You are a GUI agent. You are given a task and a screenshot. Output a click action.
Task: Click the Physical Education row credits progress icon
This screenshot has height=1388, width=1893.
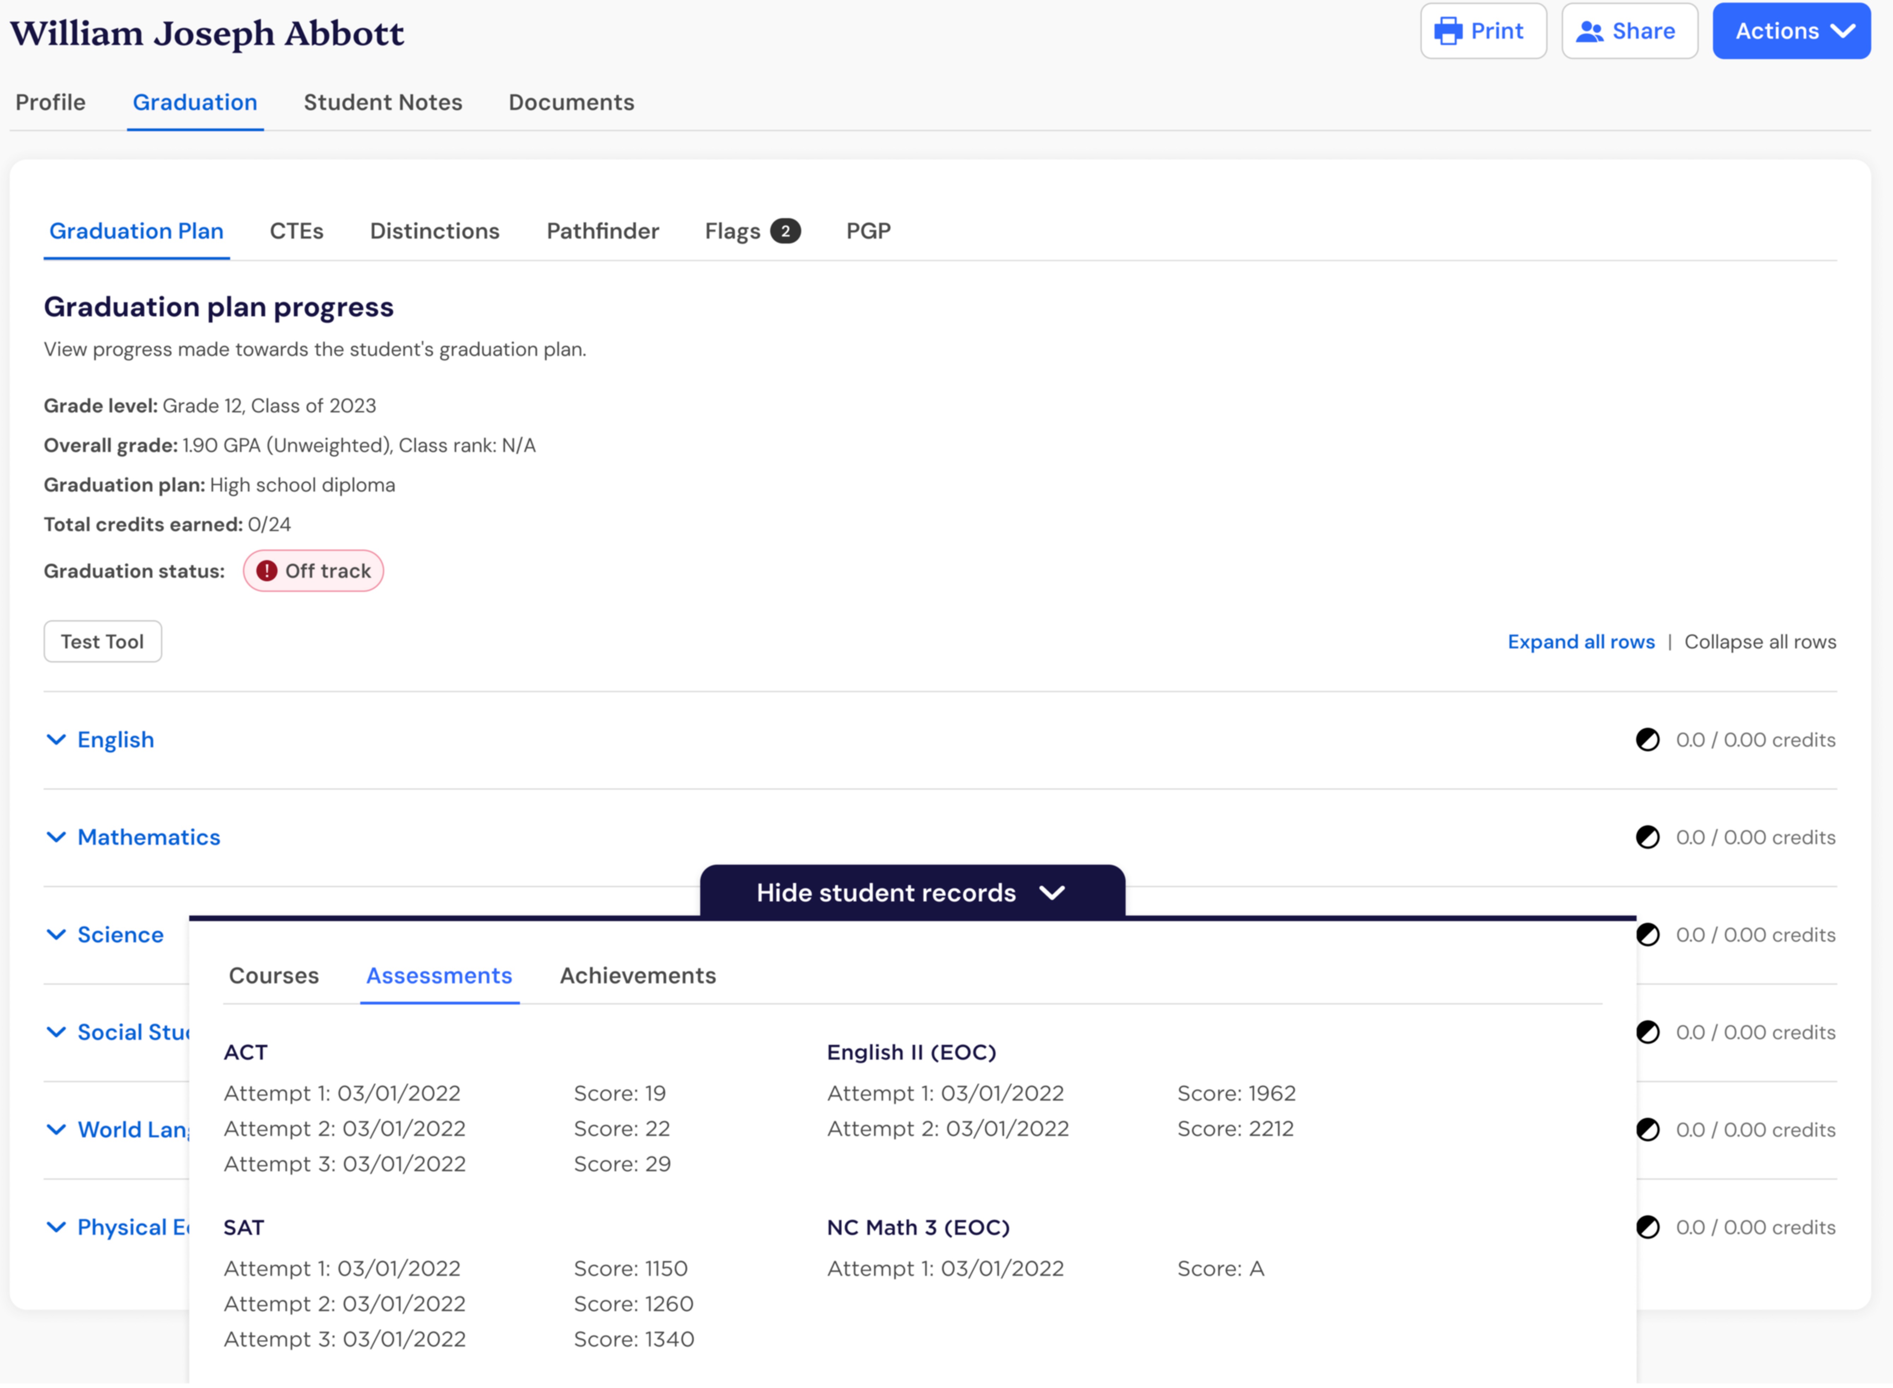[x=1648, y=1227]
